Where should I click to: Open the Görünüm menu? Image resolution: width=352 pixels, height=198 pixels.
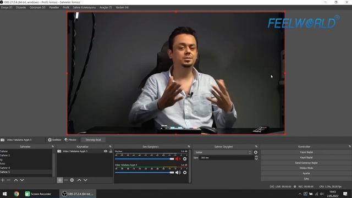tap(37, 7)
